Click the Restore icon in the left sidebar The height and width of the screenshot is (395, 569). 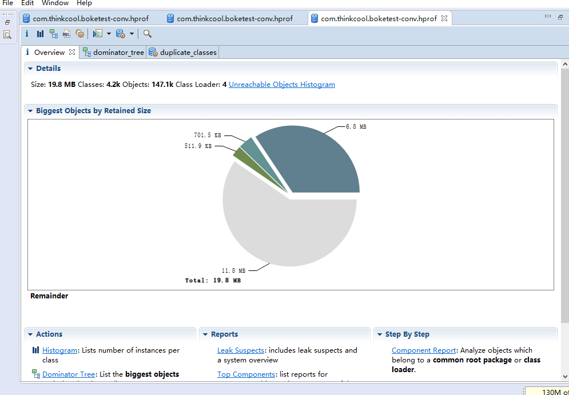(7, 22)
